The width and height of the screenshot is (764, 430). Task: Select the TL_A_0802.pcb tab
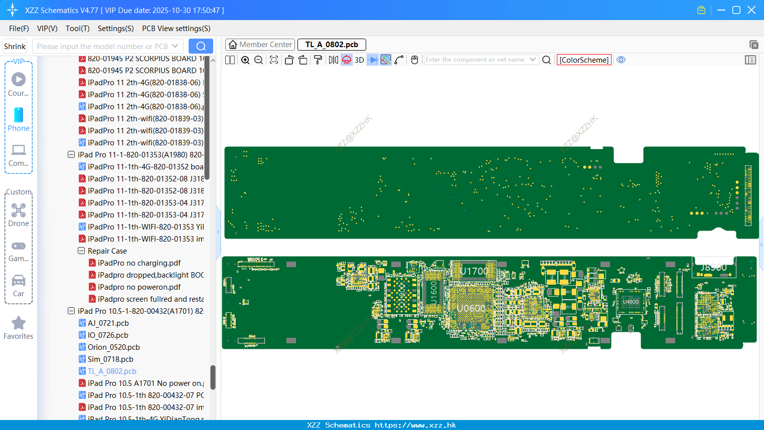332,45
